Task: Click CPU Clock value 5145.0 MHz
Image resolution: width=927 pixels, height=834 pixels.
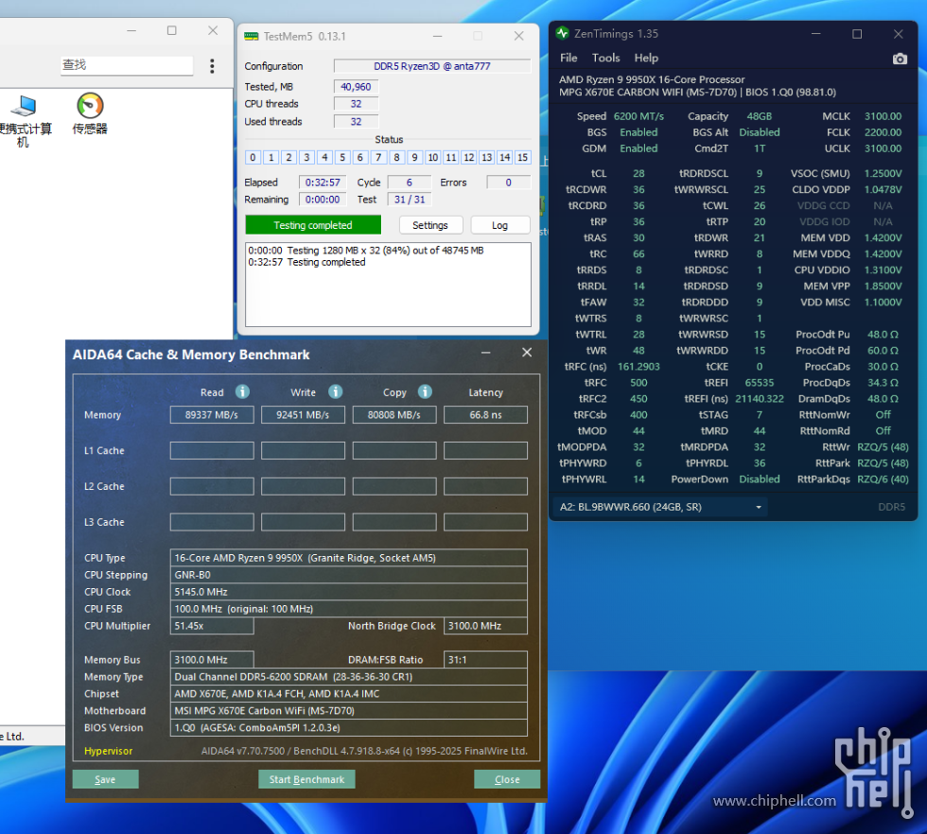Action: click(x=349, y=592)
